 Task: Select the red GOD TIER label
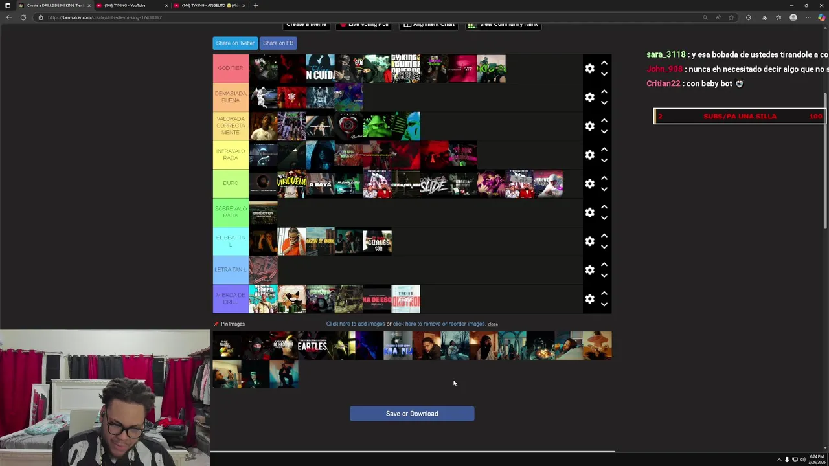click(231, 69)
